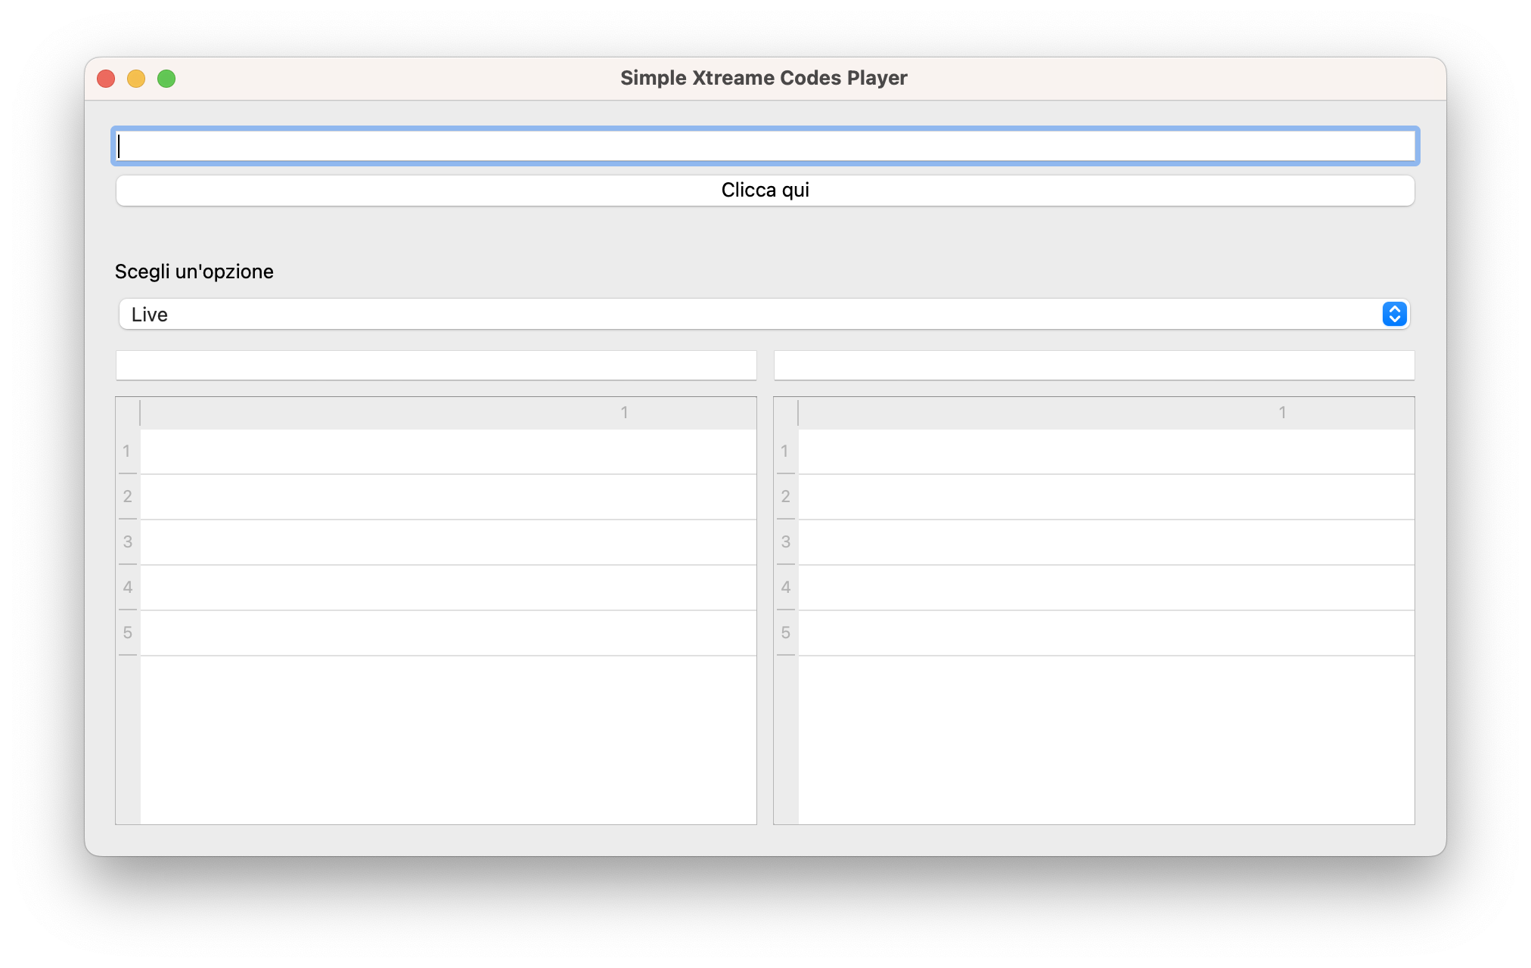Click the right search filter field
The width and height of the screenshot is (1531, 968).
point(1094,365)
